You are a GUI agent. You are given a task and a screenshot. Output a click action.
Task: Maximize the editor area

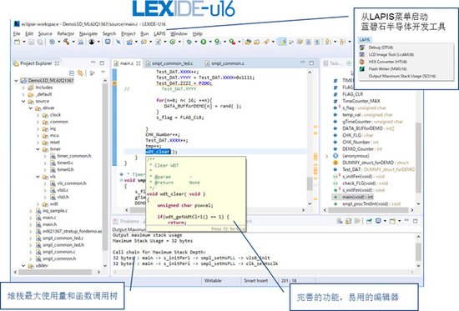pos(311,63)
